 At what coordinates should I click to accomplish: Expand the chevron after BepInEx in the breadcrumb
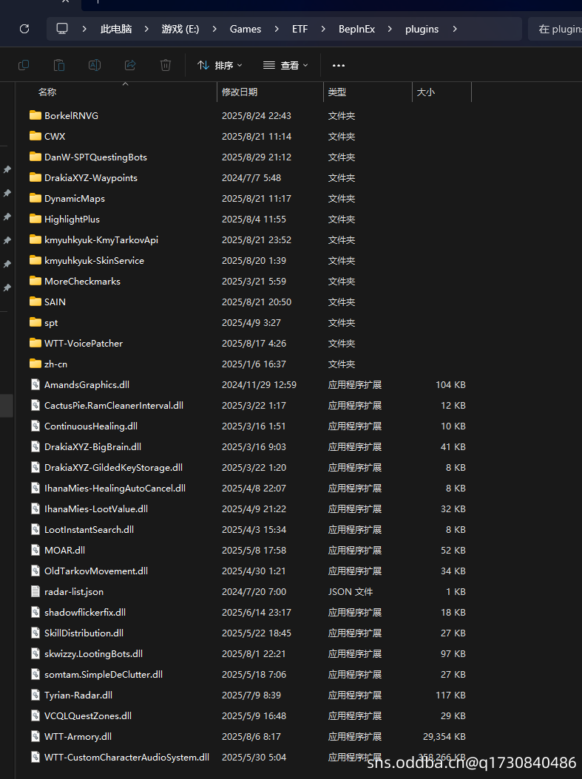[x=390, y=29]
